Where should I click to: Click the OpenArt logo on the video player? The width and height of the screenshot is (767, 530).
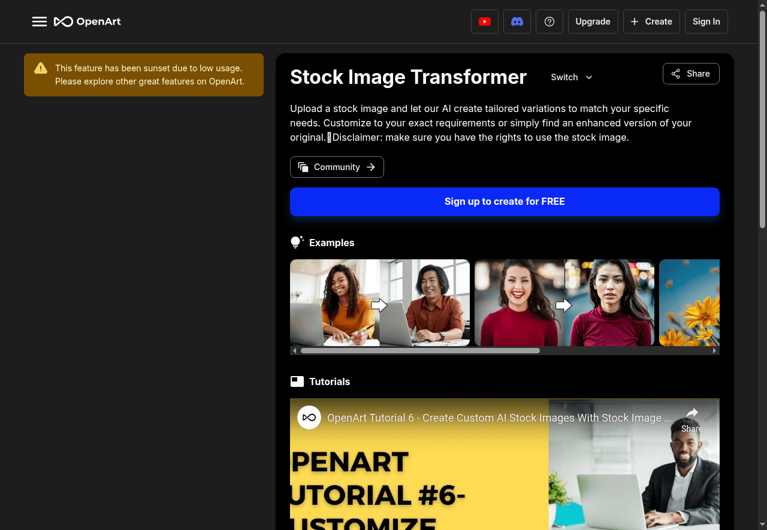pos(309,417)
